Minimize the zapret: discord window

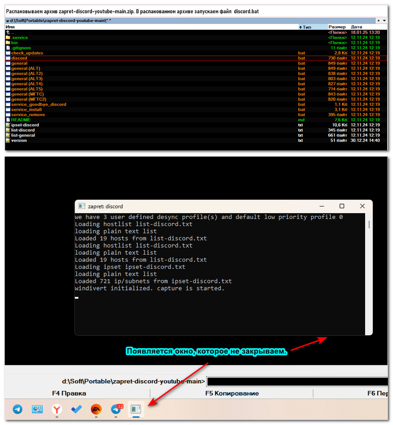click(x=322, y=206)
